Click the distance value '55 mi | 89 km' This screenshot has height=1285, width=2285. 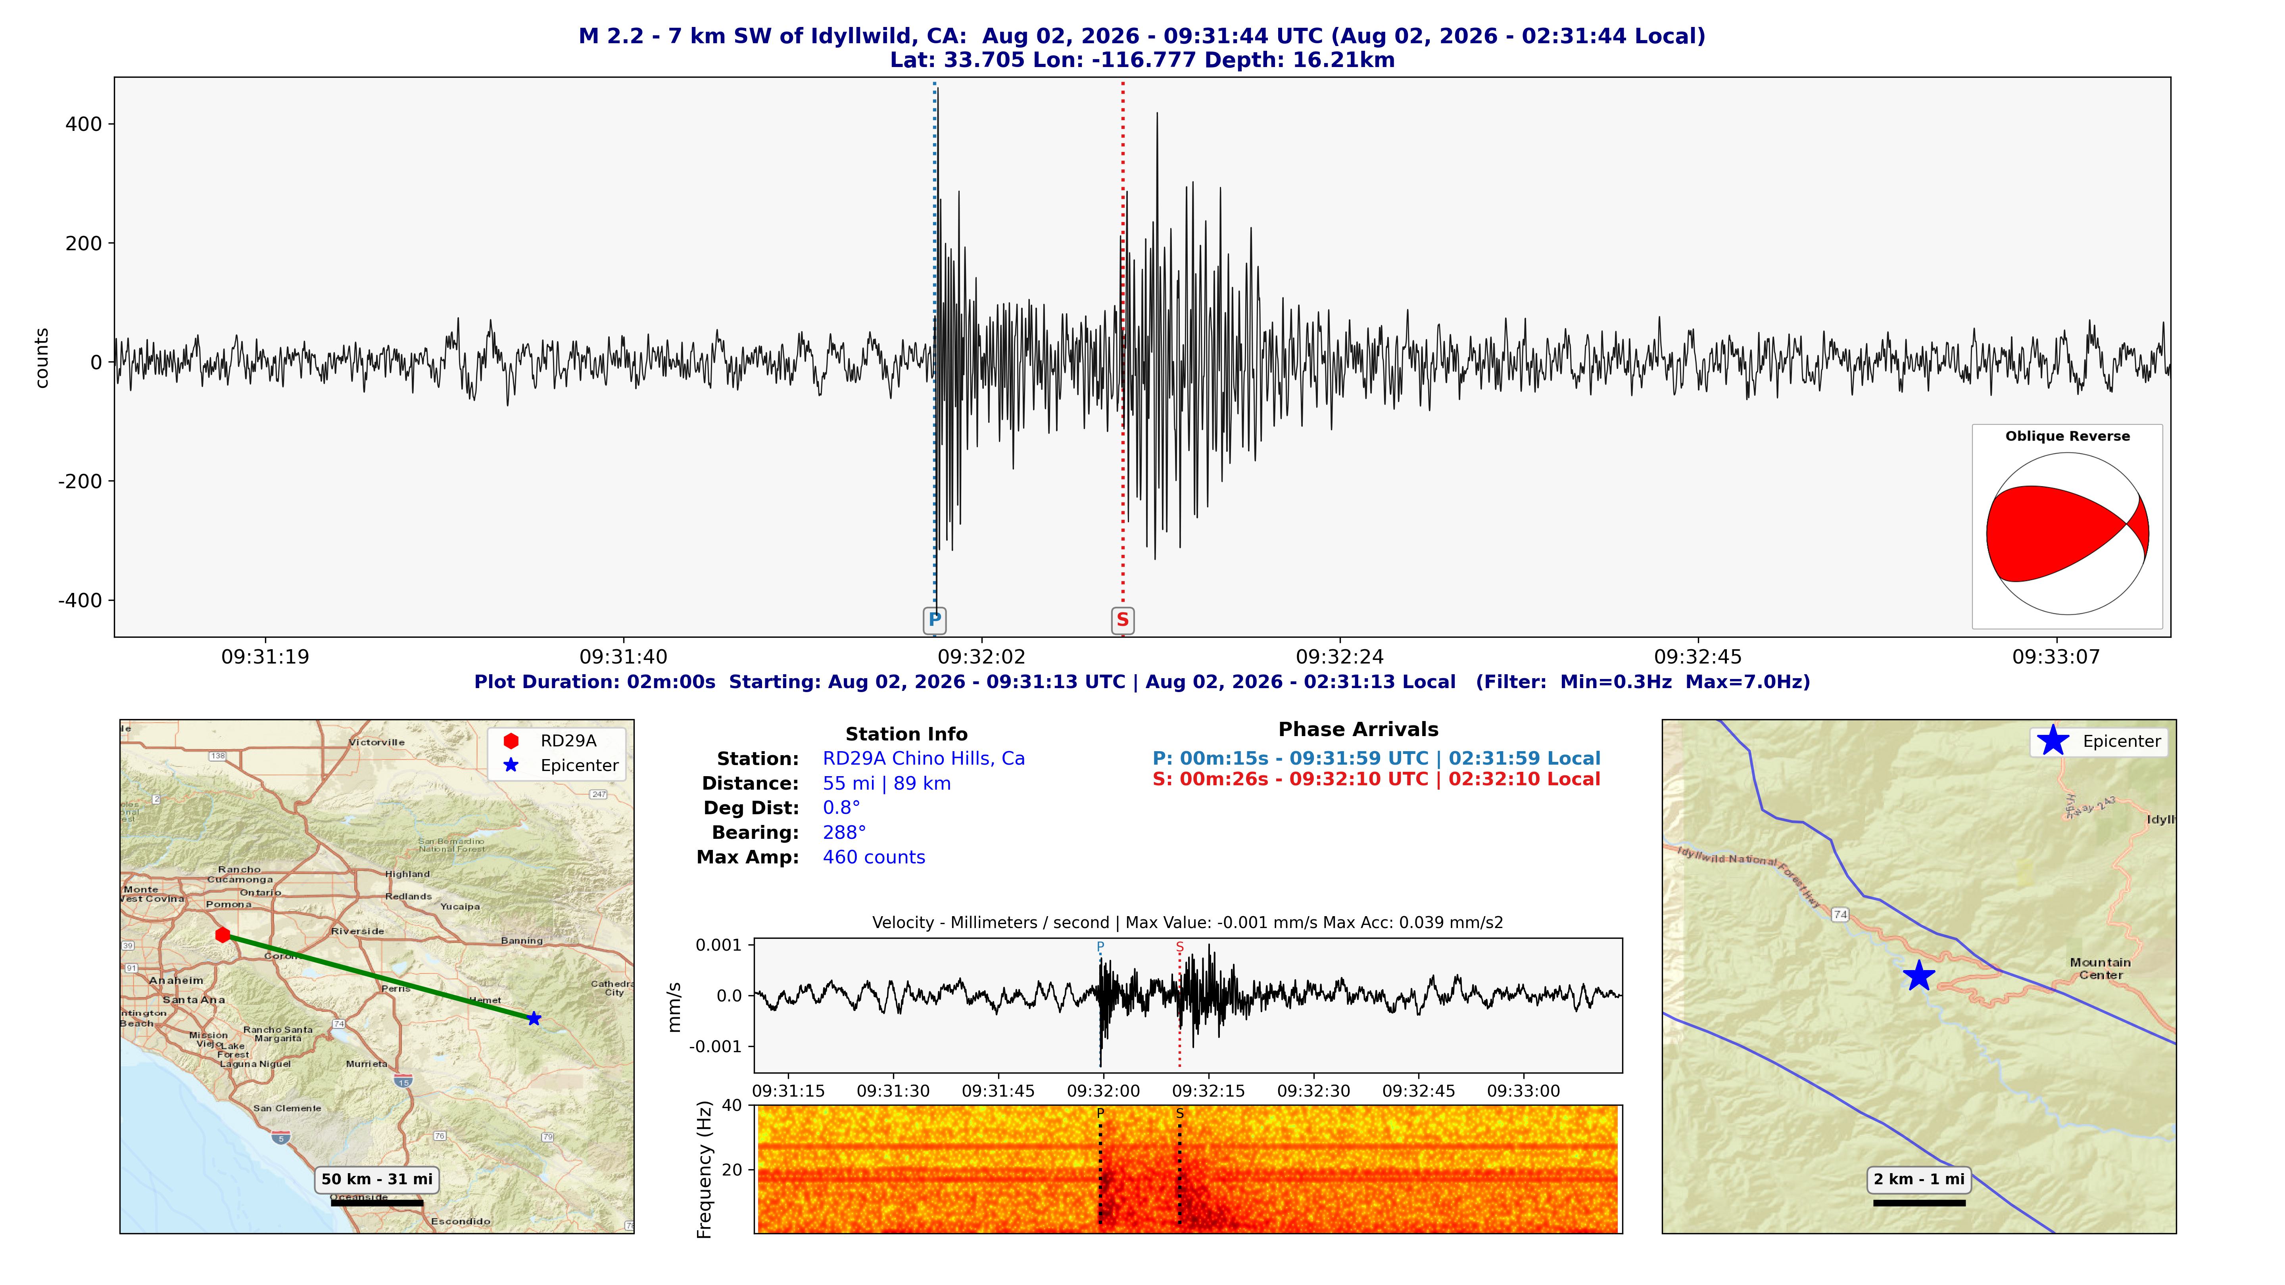pyautogui.click(x=886, y=784)
